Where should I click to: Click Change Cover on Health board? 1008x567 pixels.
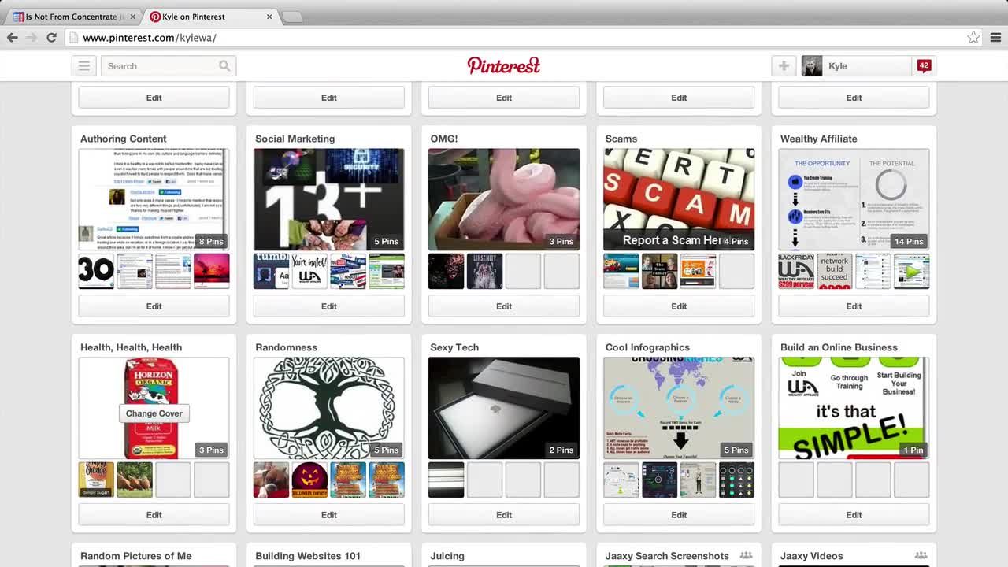pyautogui.click(x=154, y=413)
